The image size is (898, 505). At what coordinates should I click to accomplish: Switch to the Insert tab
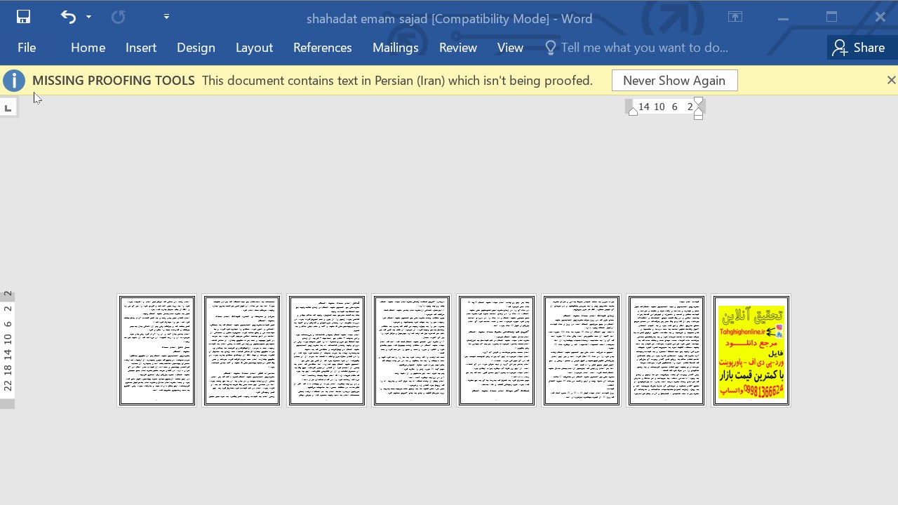tap(141, 48)
